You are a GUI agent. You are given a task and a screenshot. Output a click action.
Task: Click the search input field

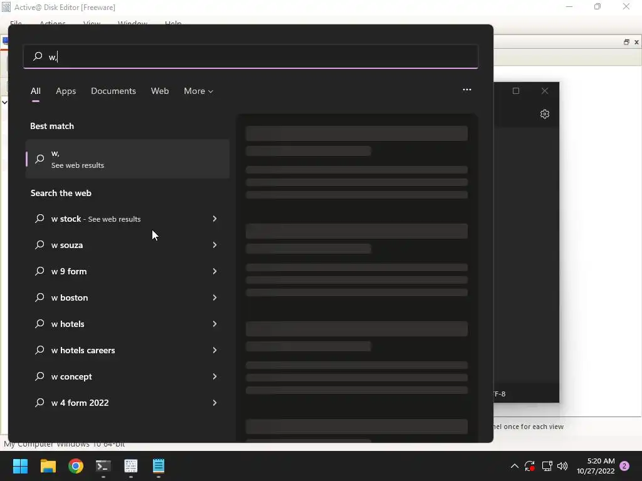pyautogui.click(x=251, y=56)
